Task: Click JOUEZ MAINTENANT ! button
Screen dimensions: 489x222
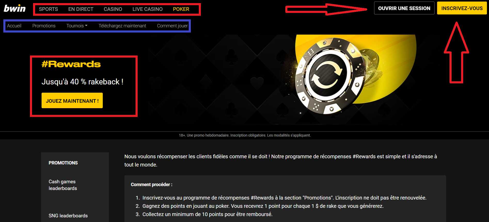Action: [72, 100]
